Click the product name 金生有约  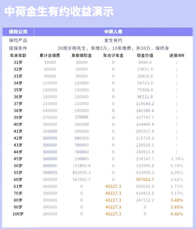pyautogui.click(x=113, y=41)
